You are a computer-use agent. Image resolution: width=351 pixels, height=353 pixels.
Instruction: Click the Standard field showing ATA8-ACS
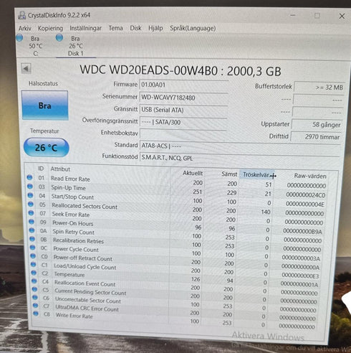click(x=241, y=146)
